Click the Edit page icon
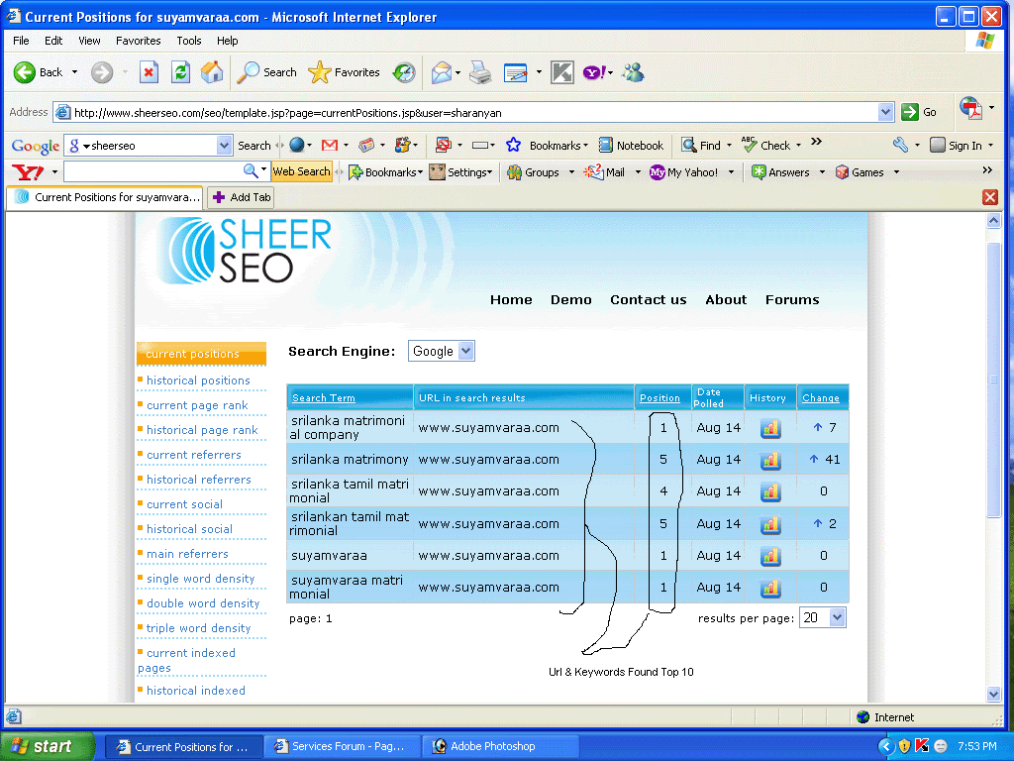This screenshot has height=761, width=1014. (515, 72)
